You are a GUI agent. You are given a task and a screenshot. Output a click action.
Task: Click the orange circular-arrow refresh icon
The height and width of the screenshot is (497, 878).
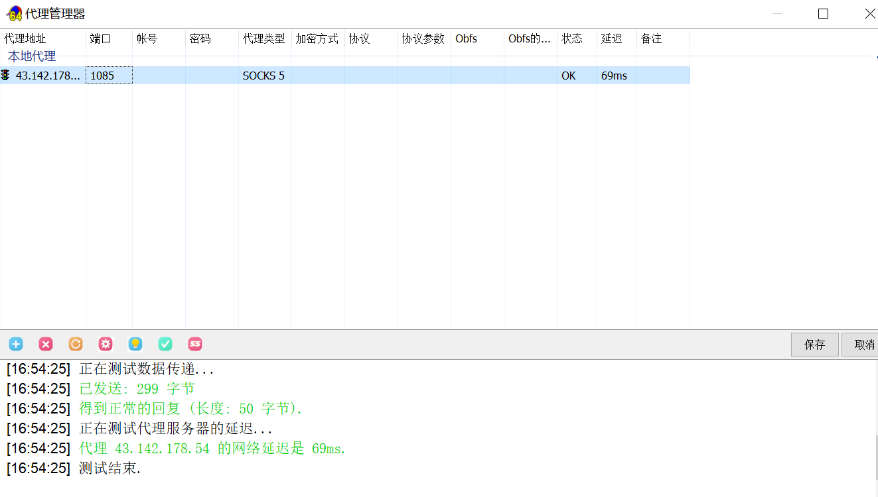coord(76,344)
